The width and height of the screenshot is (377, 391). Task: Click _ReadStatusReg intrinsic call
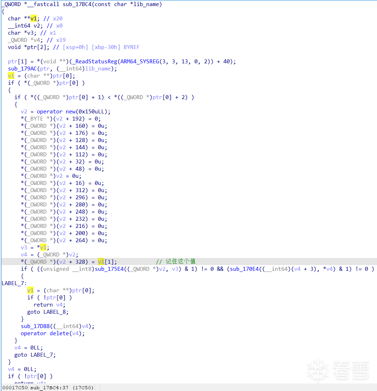(96, 61)
